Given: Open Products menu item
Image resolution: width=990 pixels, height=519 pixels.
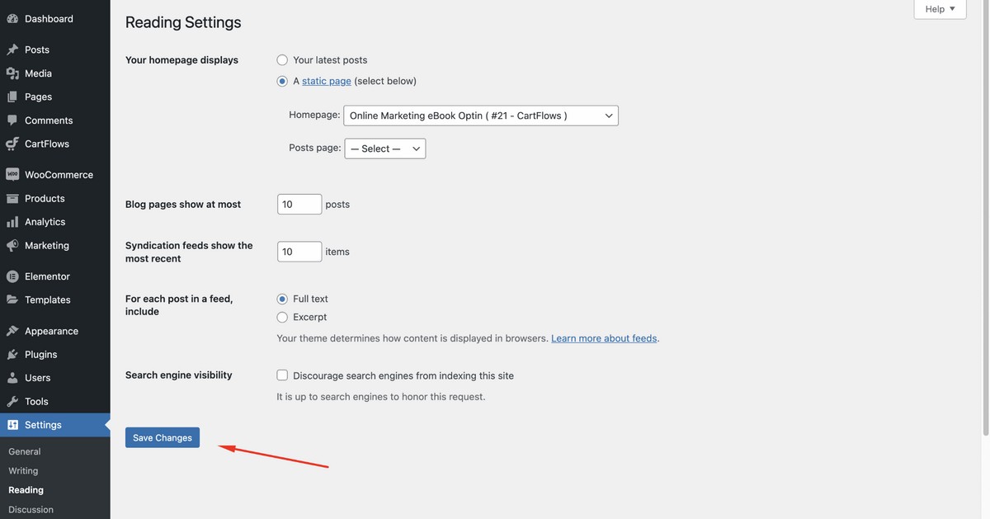Looking at the screenshot, I should pyautogui.click(x=55, y=199).
